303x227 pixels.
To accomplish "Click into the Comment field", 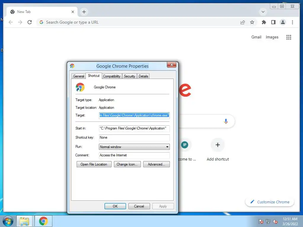I will pos(134,155).
